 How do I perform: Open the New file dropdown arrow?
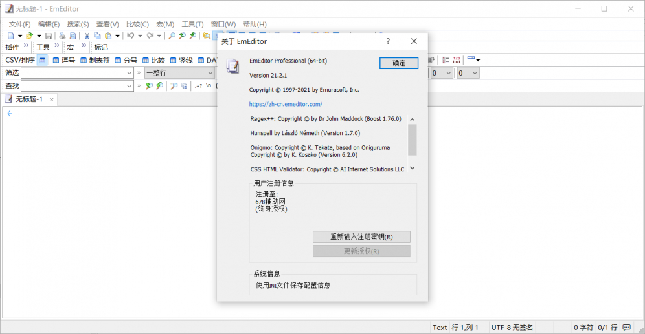pos(19,36)
